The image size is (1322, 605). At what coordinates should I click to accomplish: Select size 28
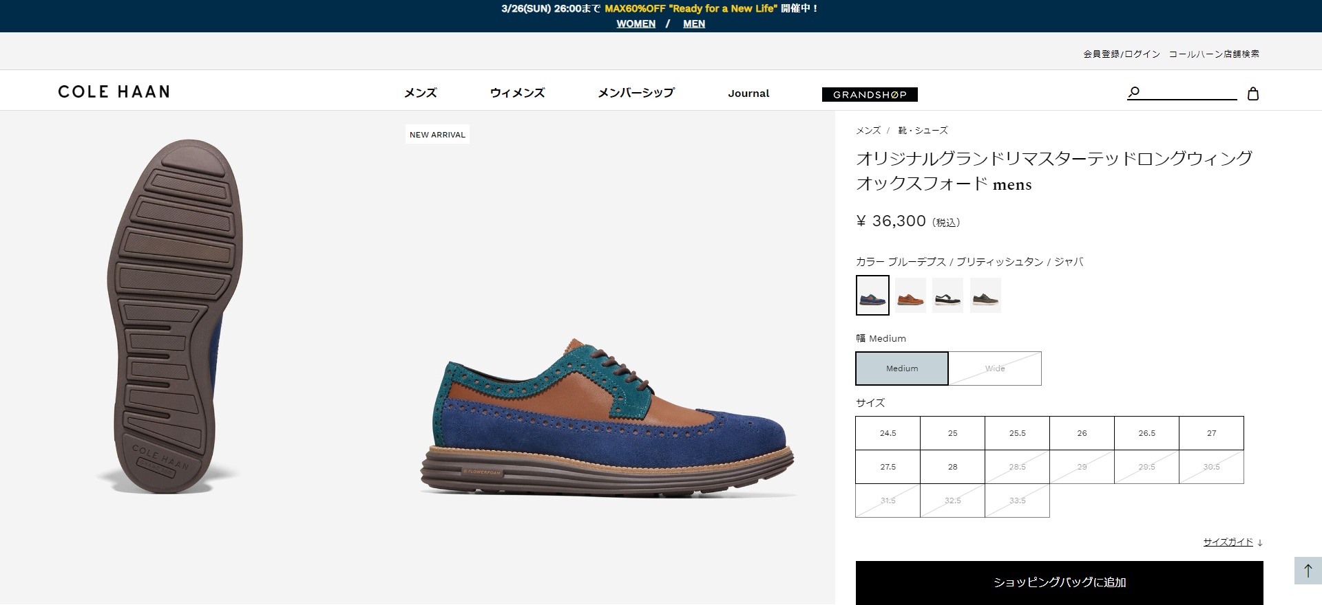952,467
